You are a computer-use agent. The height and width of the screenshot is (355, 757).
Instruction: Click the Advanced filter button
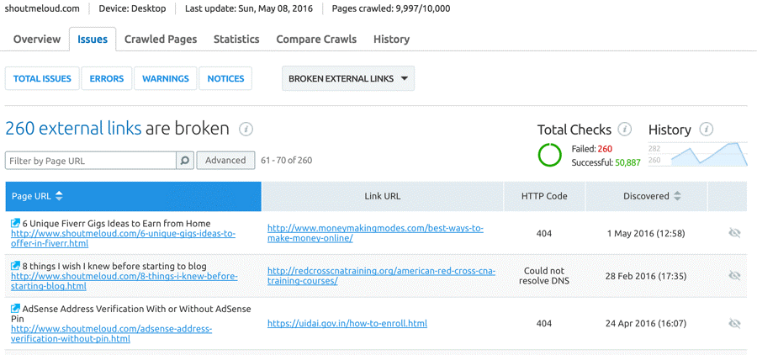[225, 161]
